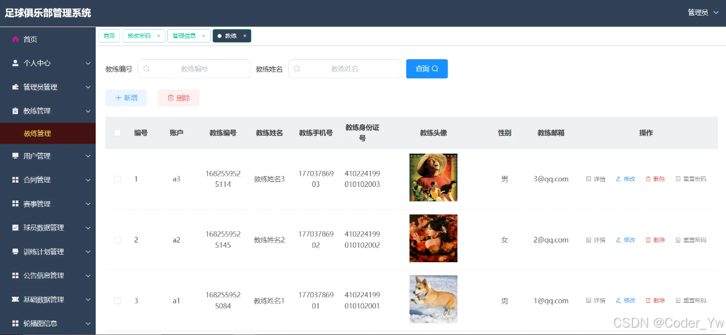The image size is (726, 335).
Task: Toggle the select-all checkbox in table header
Action: (117, 133)
